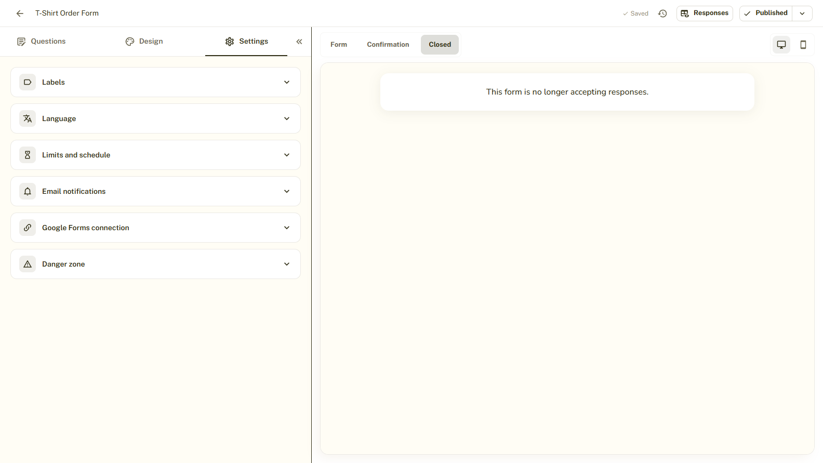The height and width of the screenshot is (463, 823).
Task: Click the Labels tag icon
Action: pyautogui.click(x=28, y=82)
